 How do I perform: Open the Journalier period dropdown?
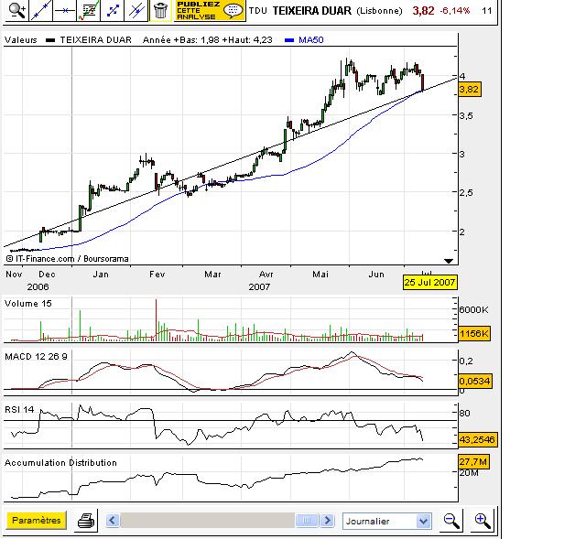coord(385,521)
